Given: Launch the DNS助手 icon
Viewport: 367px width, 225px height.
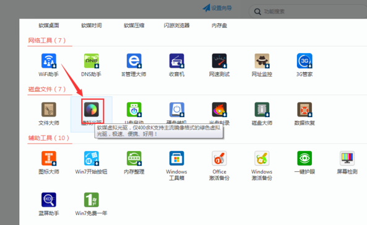Looking at the screenshot, I should pyautogui.click(x=91, y=61).
